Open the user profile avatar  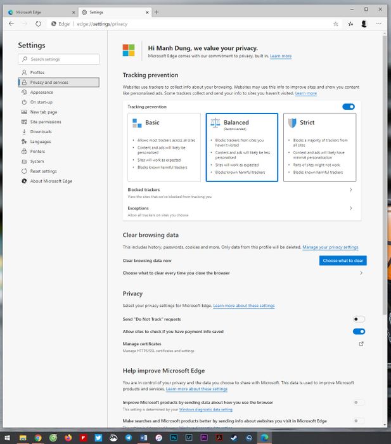[x=364, y=24]
